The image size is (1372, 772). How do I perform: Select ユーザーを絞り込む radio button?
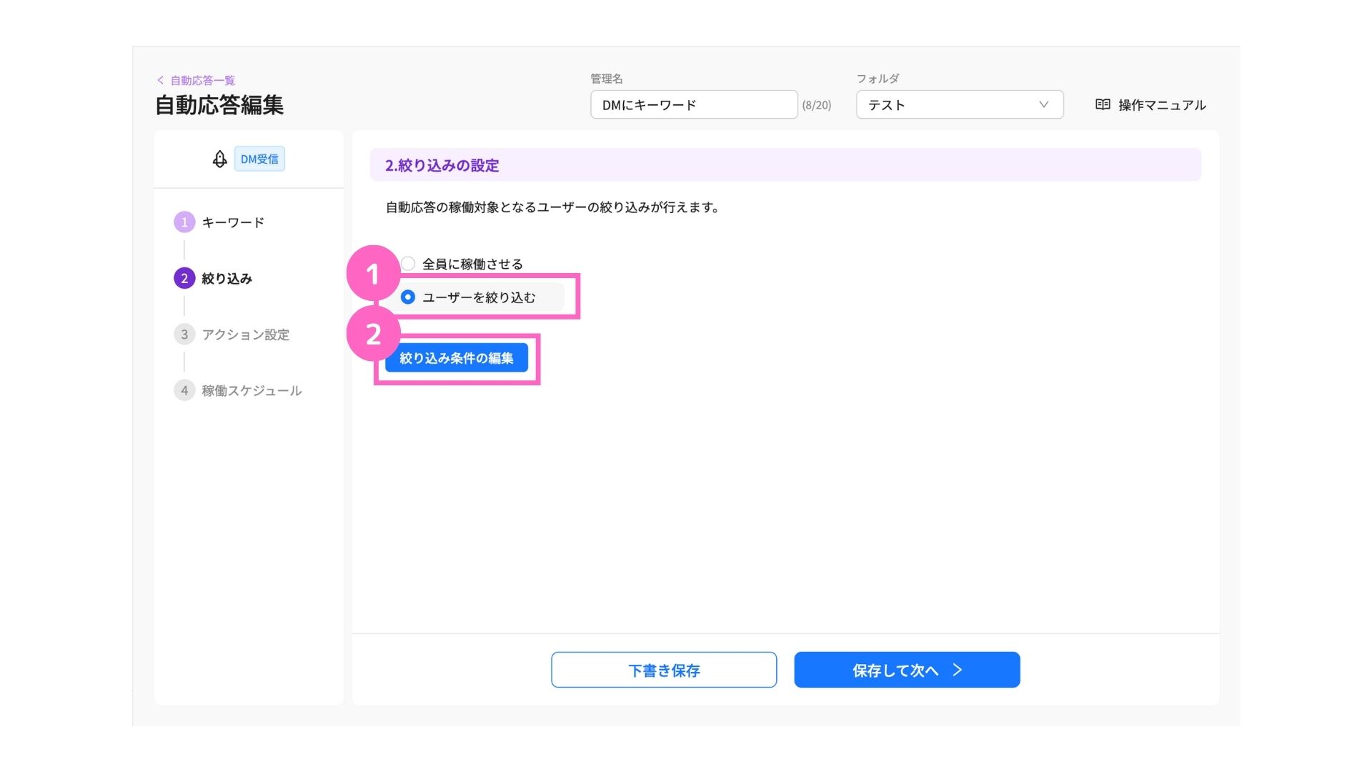408,297
